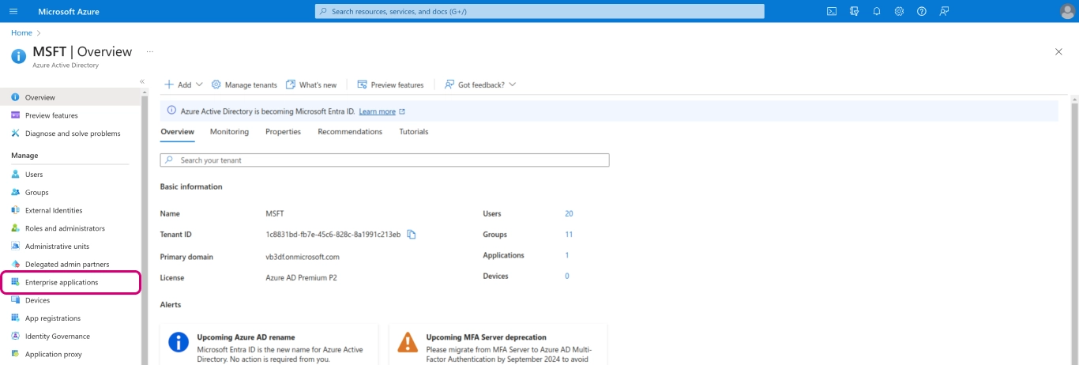Screen dimensions: 1079x365
Task: Click the Learn more link
Action: point(377,111)
